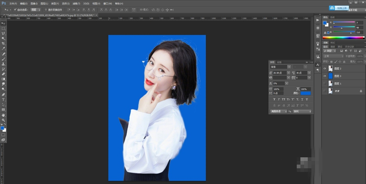Enable the 显示变换控件 checkbox
The height and width of the screenshot is (184, 366).
tap(45, 10)
